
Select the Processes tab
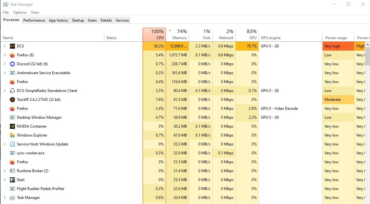click(x=11, y=20)
